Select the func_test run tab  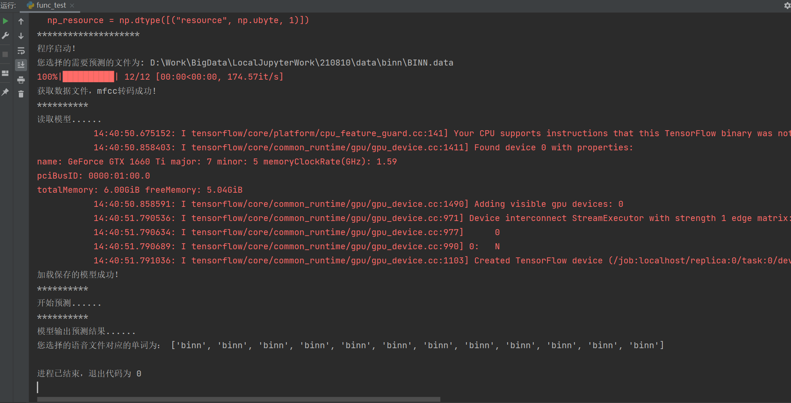(x=51, y=5)
